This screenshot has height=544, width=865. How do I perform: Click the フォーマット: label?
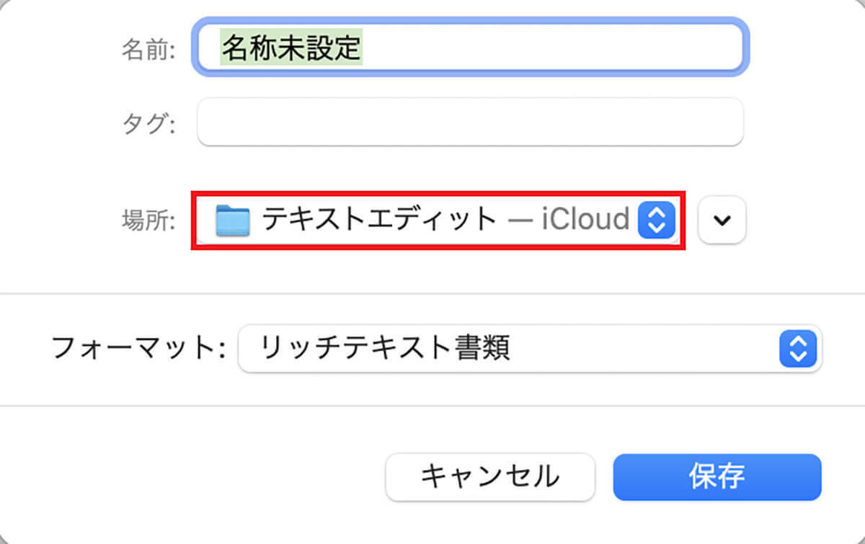[139, 349]
